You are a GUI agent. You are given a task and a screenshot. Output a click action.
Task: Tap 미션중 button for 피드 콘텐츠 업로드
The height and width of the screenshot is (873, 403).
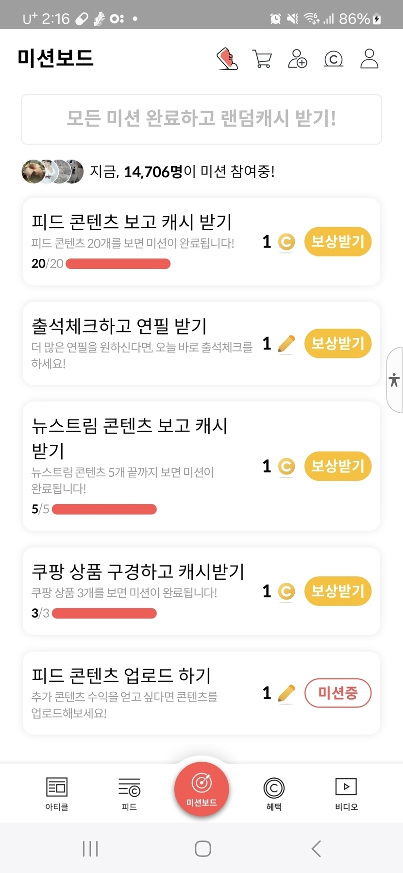(x=338, y=693)
